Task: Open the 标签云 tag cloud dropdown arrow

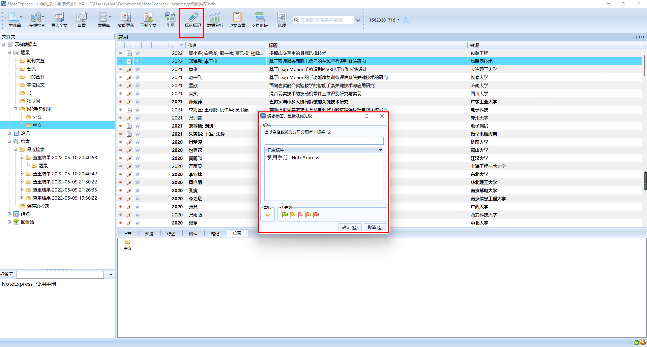Action: (x=111, y=275)
